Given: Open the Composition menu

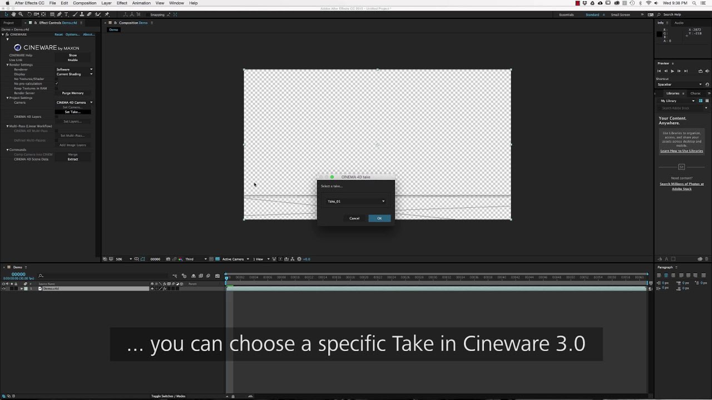Looking at the screenshot, I should pyautogui.click(x=85, y=3).
